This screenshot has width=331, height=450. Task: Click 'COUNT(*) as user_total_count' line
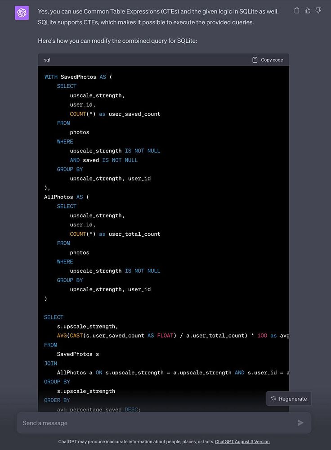coord(115,234)
